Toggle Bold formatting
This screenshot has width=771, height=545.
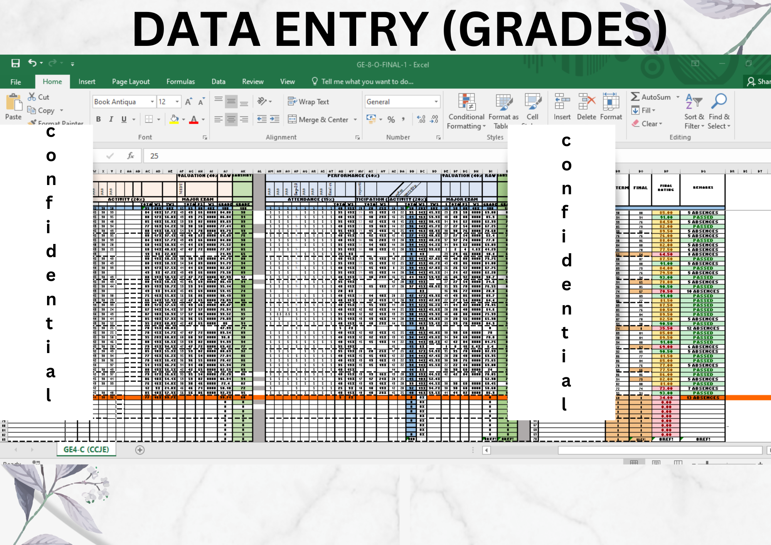coord(98,119)
